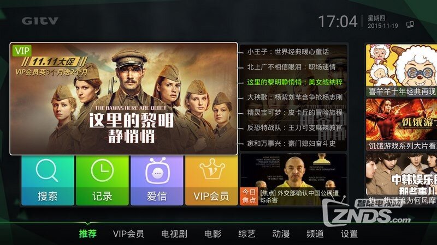Select 北上广不相信眼泪：职场迷情 entry

[291, 67]
